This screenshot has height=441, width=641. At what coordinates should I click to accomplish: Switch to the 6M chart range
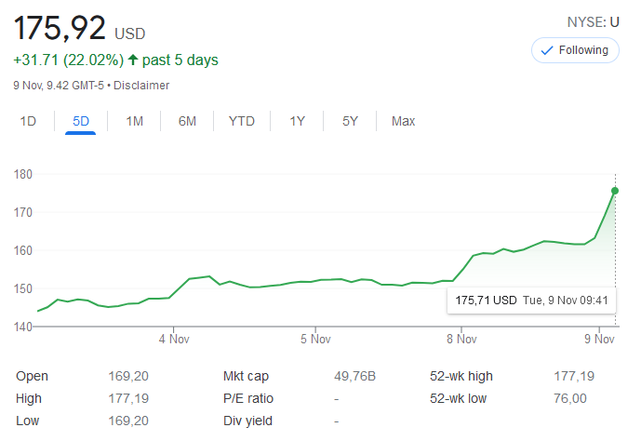187,121
